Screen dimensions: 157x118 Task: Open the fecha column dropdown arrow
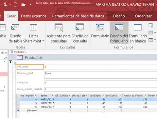pos(52,96)
